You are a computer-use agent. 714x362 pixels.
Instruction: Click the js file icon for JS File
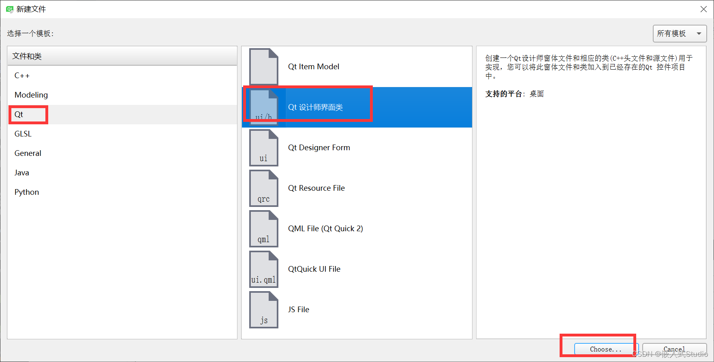[264, 310]
